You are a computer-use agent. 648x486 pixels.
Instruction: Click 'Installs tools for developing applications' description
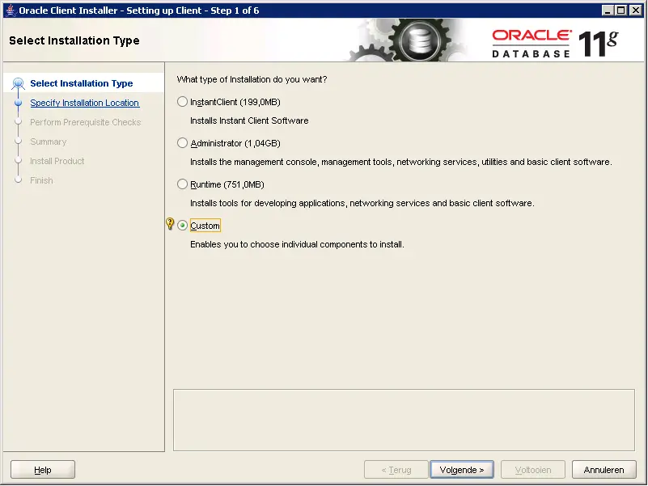[x=362, y=203]
